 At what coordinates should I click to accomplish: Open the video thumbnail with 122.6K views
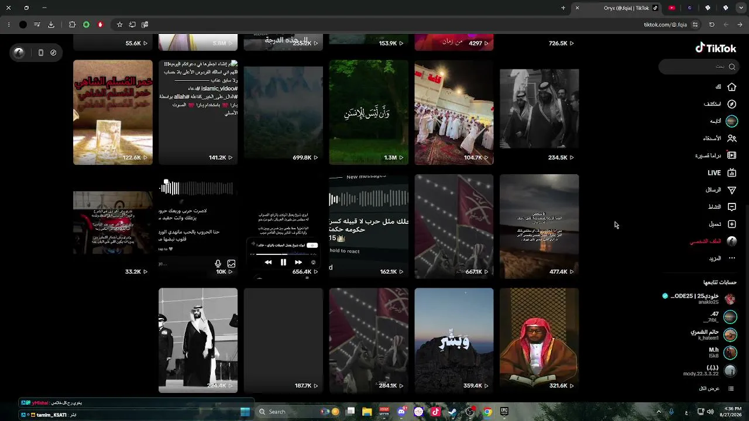click(x=113, y=112)
